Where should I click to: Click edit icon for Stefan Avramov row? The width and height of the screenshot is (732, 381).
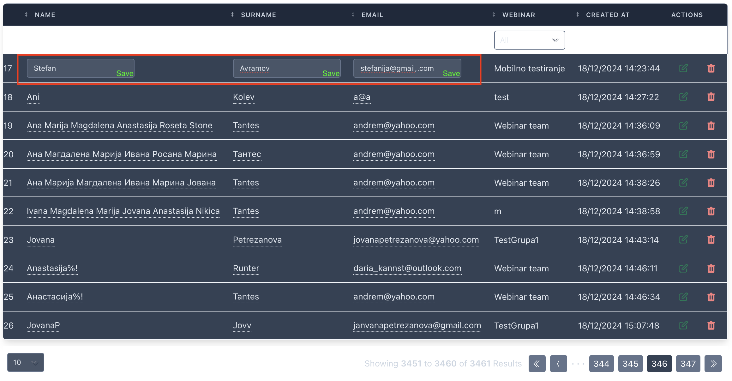point(683,68)
